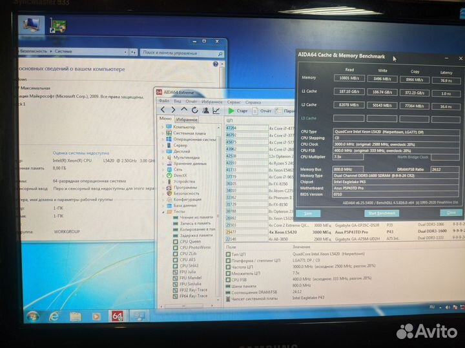Select Дисплей in the tree
The image size is (465, 348).
(x=181, y=151)
